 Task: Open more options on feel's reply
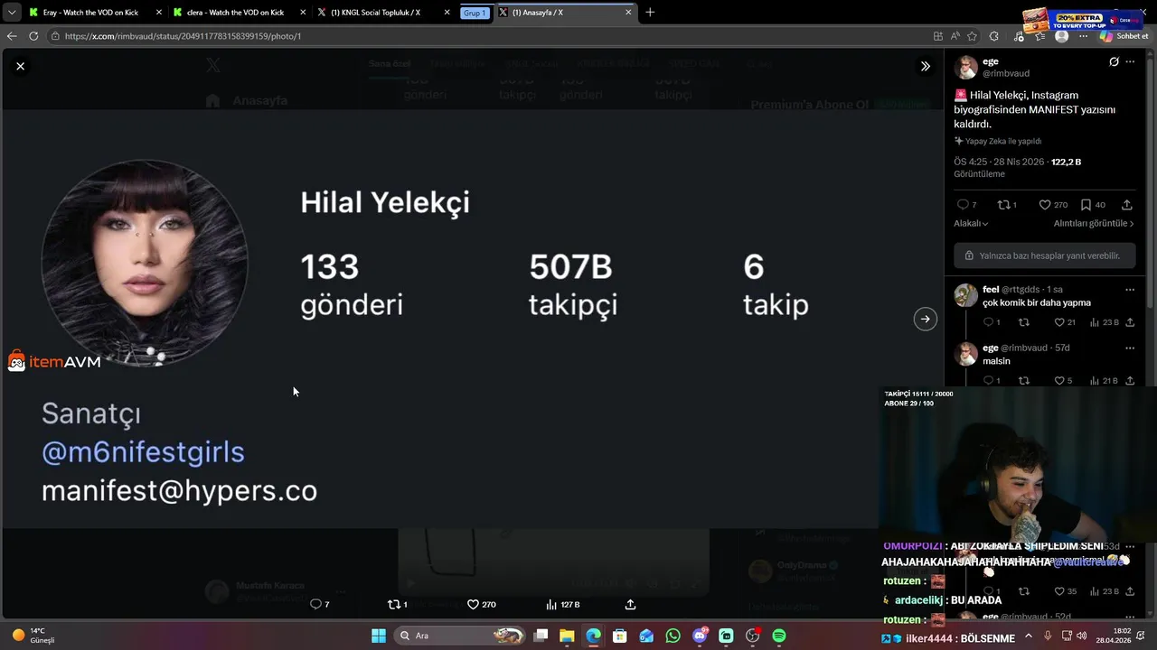pos(1130,290)
